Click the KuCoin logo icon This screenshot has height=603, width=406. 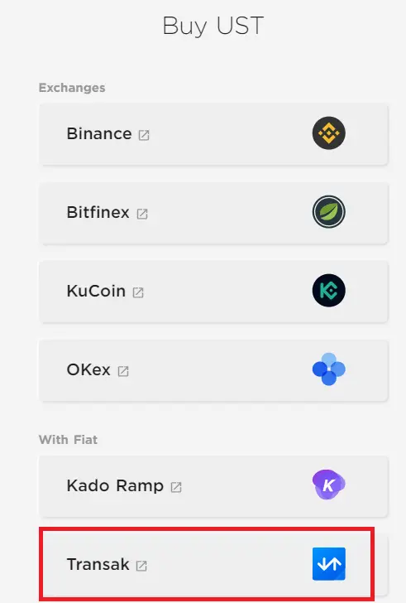tap(329, 291)
